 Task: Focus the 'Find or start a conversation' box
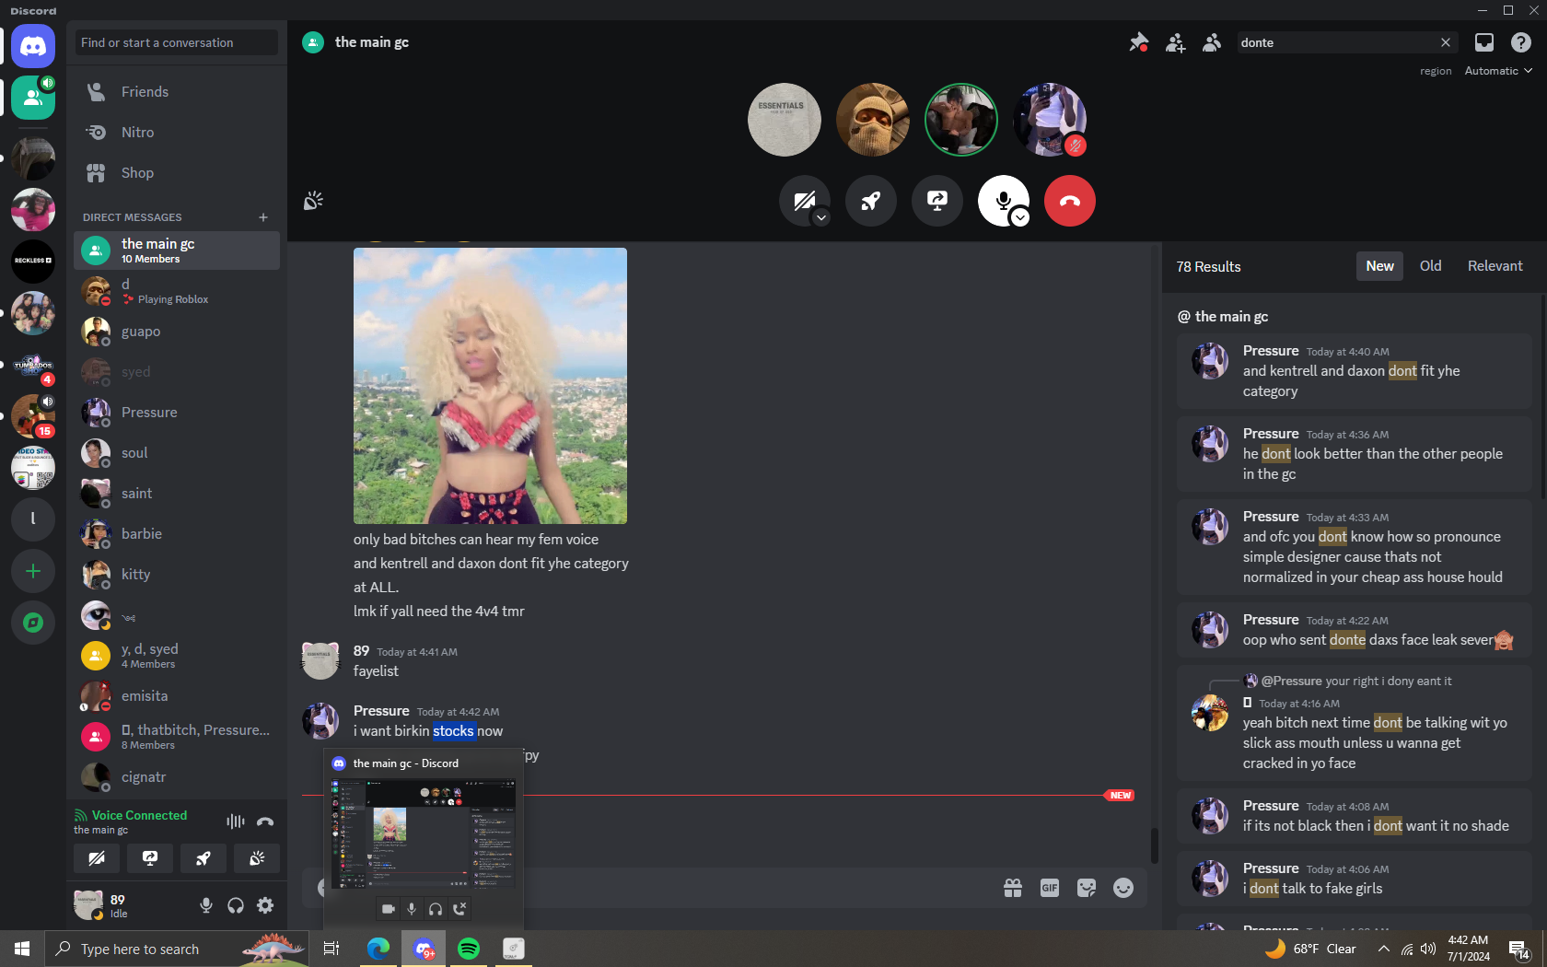[x=177, y=42]
